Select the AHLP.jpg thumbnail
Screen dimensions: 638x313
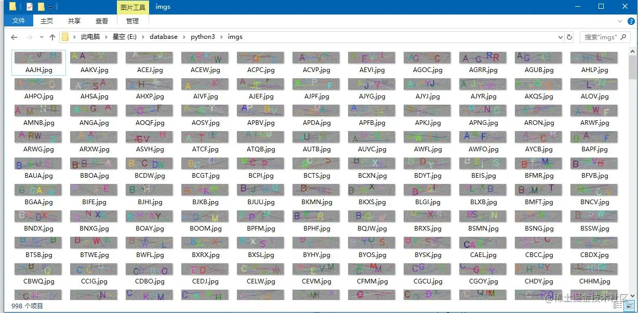[x=594, y=58]
